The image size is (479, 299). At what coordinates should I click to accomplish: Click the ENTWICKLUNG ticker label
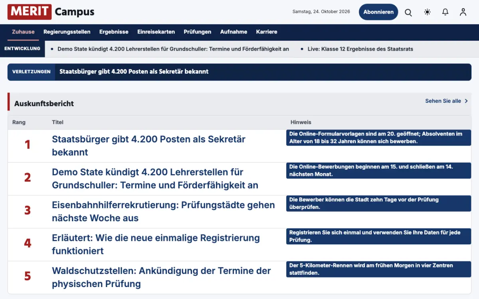pos(22,49)
